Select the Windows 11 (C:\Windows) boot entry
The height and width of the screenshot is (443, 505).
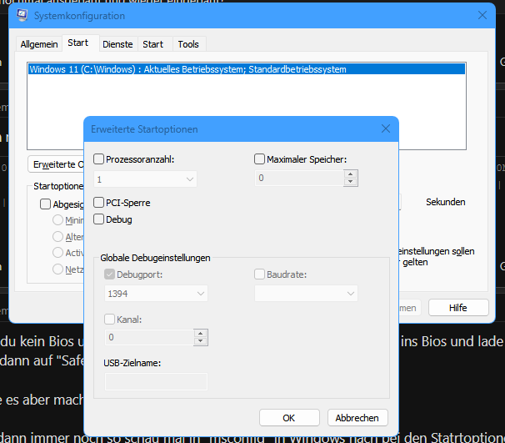click(247, 69)
